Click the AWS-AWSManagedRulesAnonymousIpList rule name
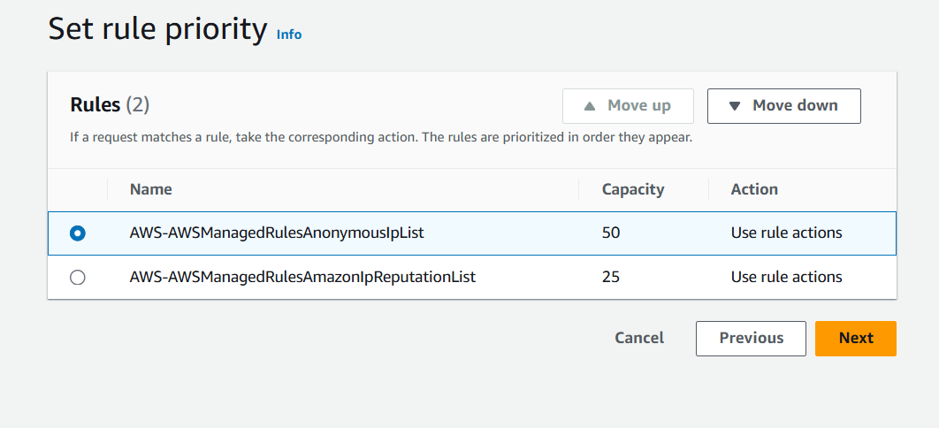Image resolution: width=939 pixels, height=428 pixels. pos(278,233)
